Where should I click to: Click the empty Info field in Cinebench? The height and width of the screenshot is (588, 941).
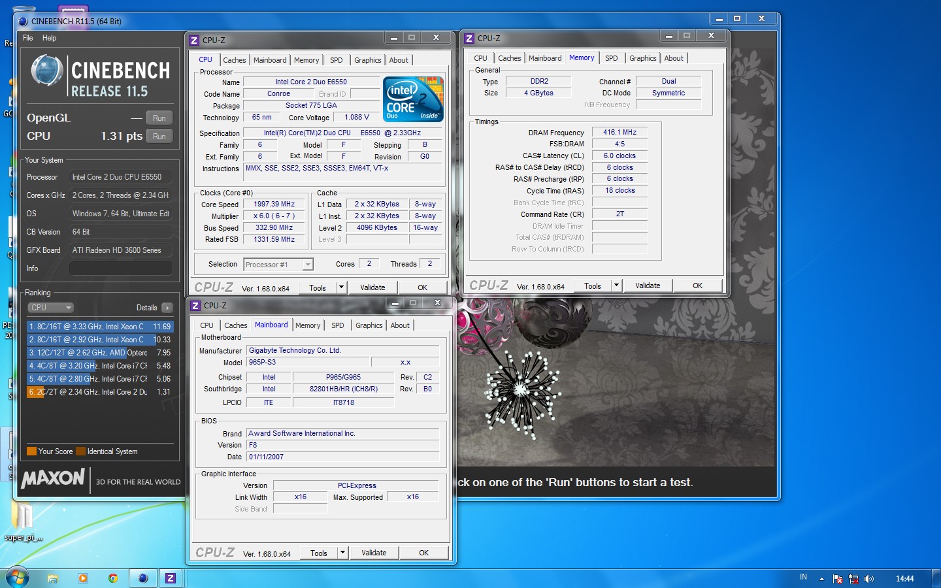[x=121, y=269]
